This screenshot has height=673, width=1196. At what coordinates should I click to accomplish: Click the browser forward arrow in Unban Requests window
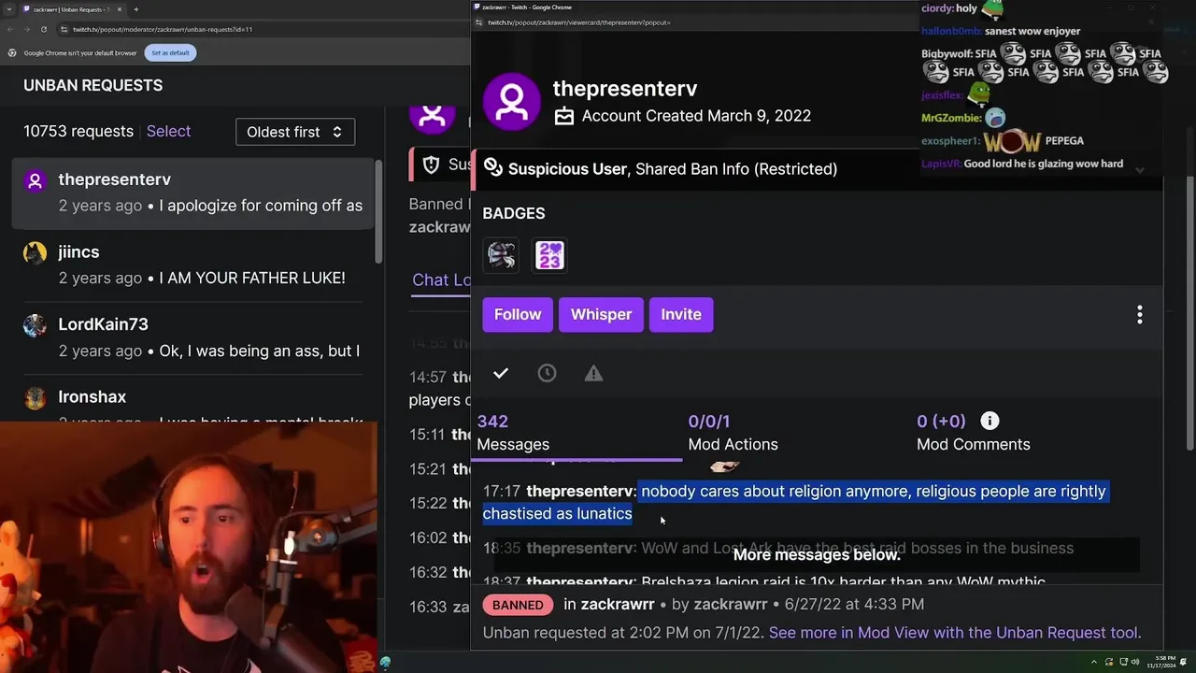point(27,29)
